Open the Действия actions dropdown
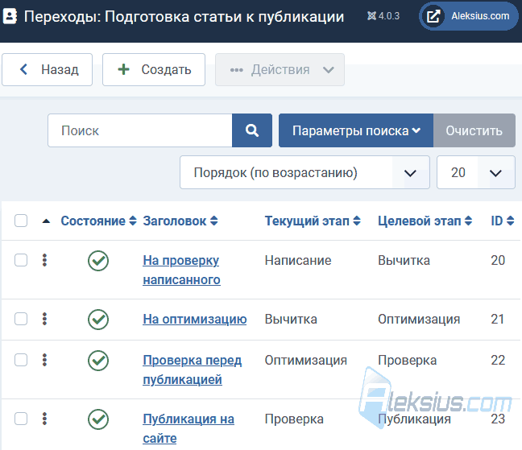 (x=280, y=70)
